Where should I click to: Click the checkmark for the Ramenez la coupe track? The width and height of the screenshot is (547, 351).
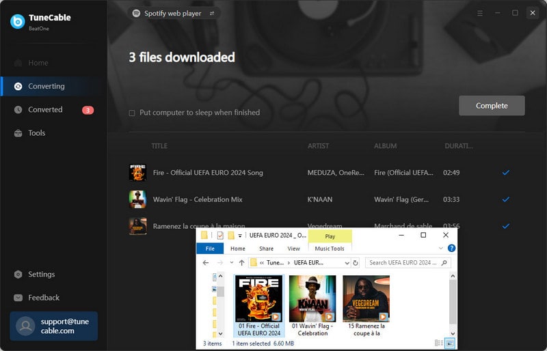(506, 226)
